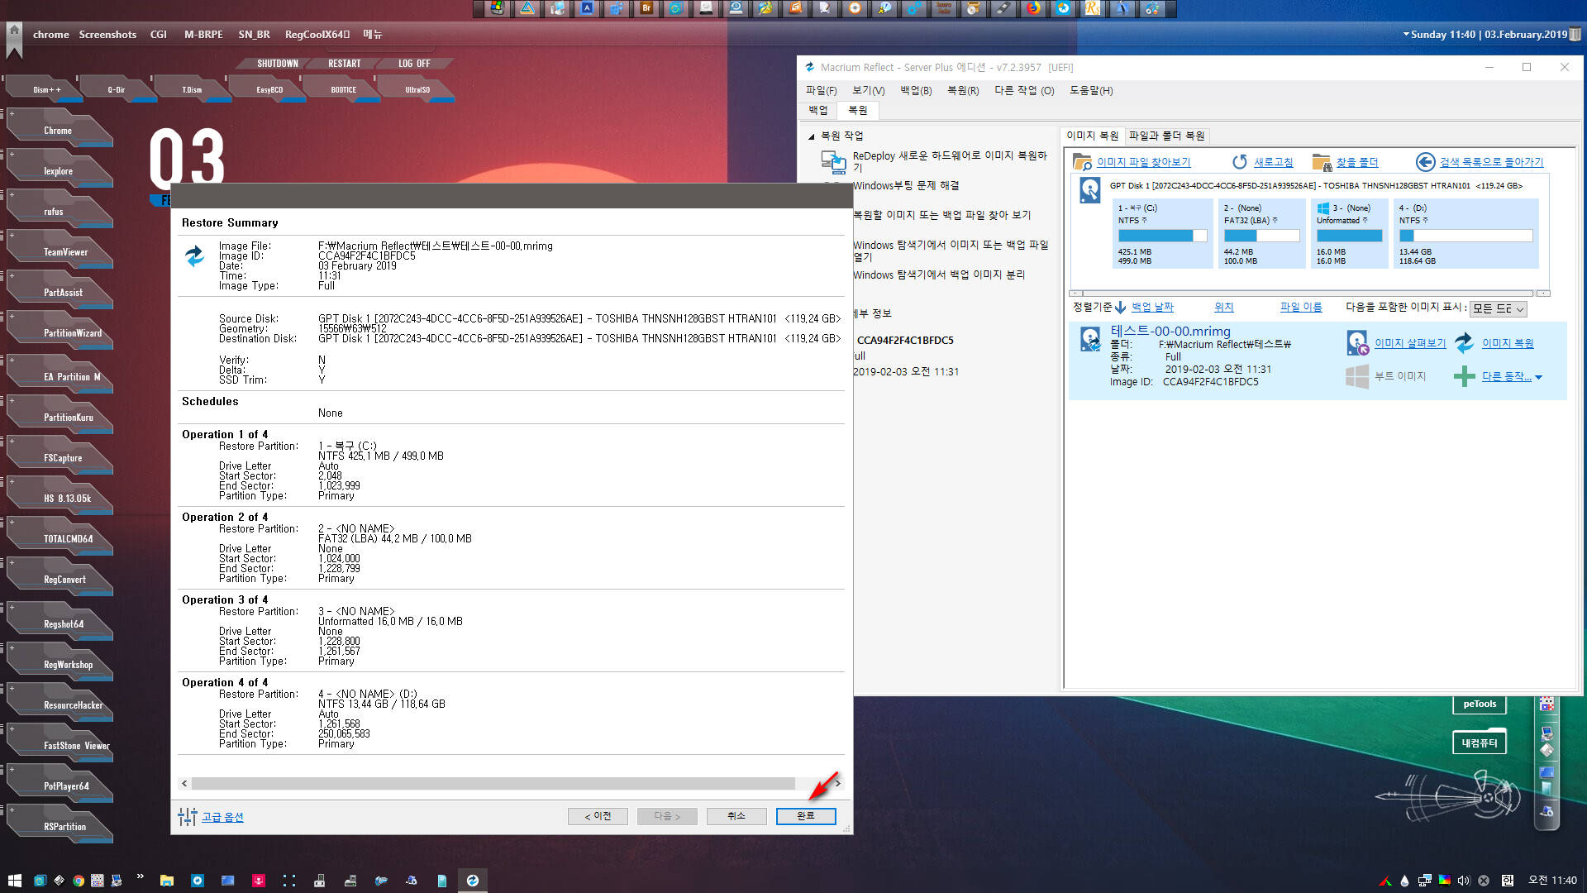The image size is (1587, 893).
Task: Switch to the 백업 tab in Macrium Reflect
Action: 818,110
